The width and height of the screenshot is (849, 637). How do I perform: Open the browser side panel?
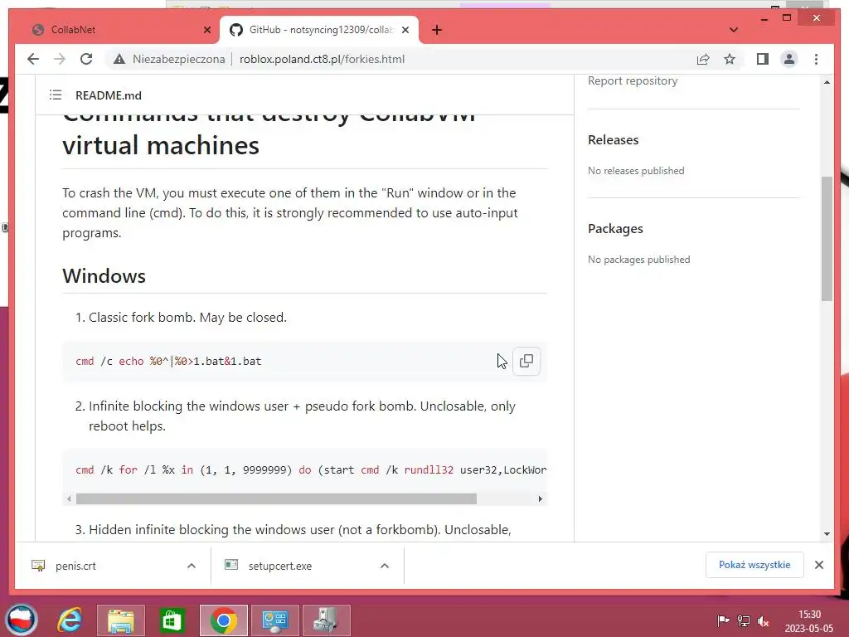click(x=763, y=59)
